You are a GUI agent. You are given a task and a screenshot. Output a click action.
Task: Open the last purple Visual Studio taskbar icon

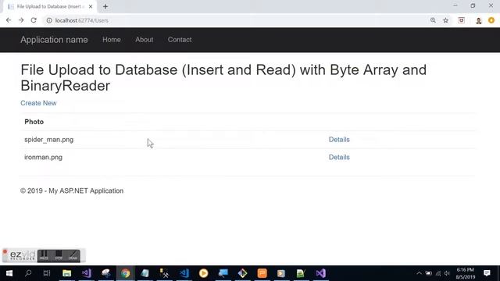click(x=321, y=273)
